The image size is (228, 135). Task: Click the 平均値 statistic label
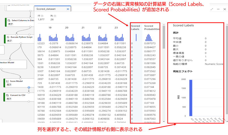(177, 38)
